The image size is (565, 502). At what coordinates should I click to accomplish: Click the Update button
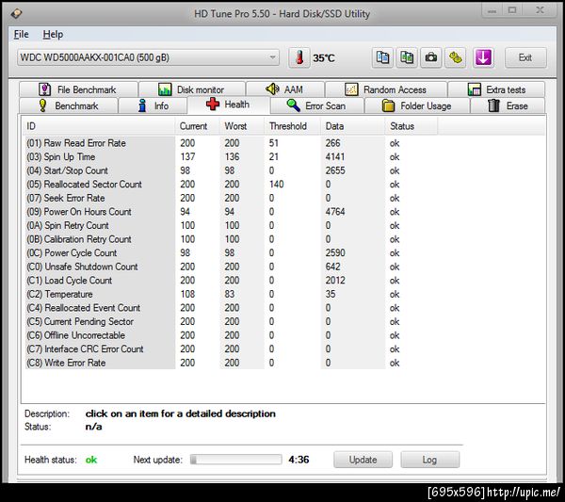pyautogui.click(x=363, y=460)
